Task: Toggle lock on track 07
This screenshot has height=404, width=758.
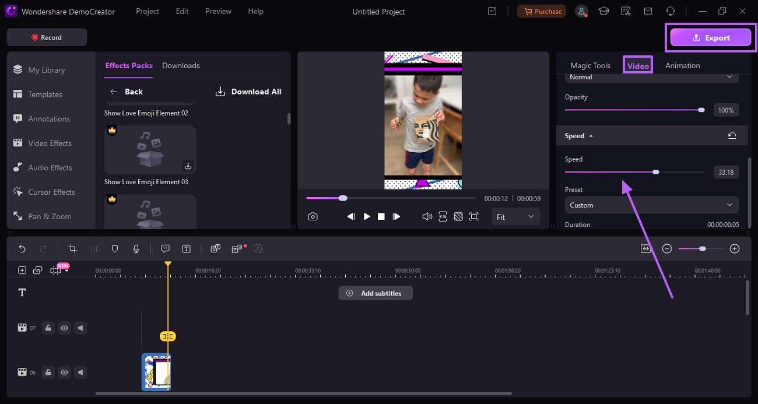Action: pos(48,328)
